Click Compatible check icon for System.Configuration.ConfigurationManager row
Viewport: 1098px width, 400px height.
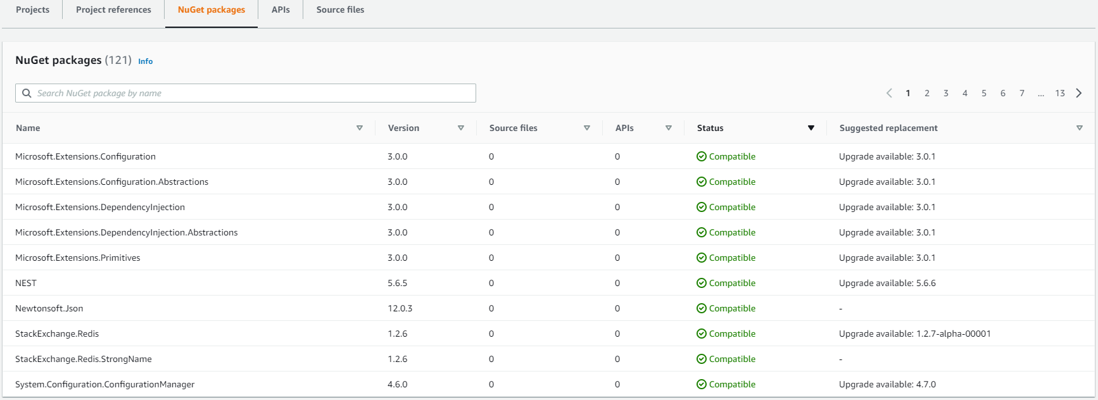[x=702, y=384]
